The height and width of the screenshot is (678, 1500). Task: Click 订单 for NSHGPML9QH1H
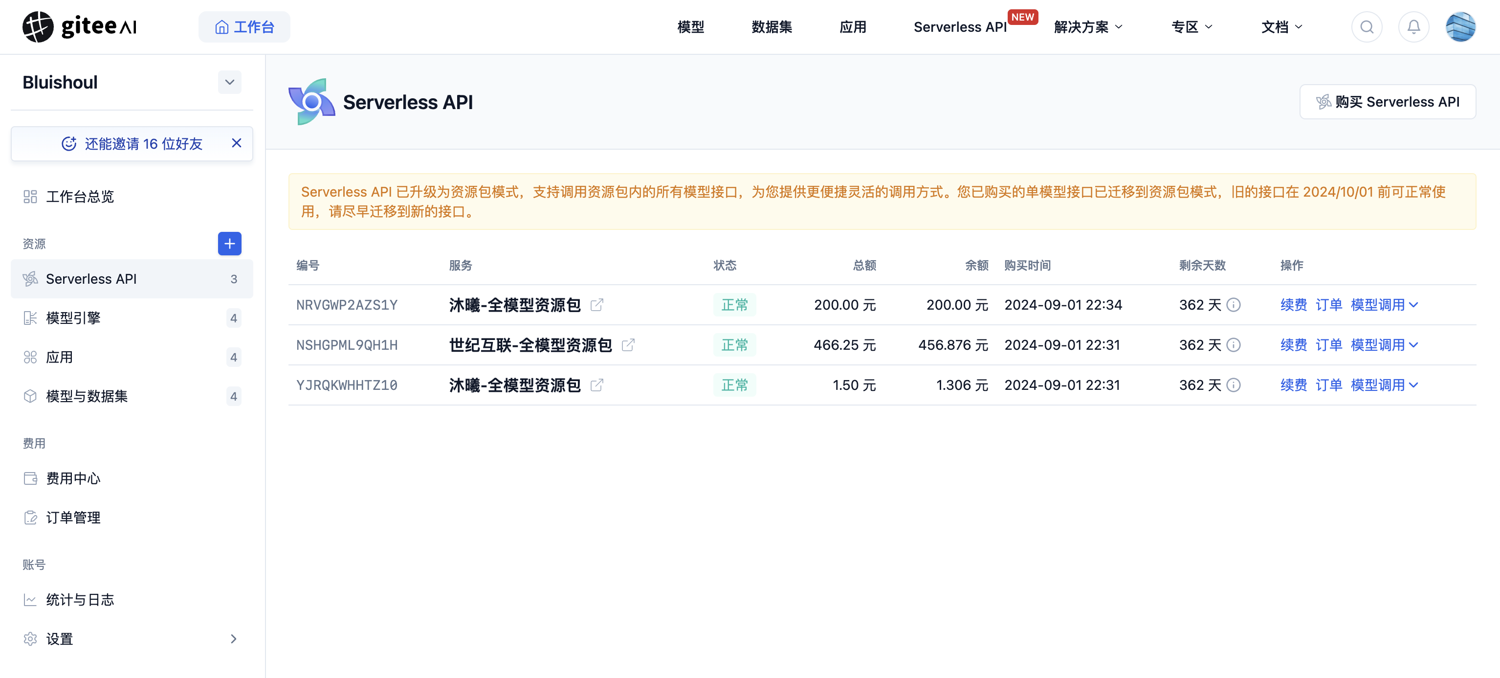1328,345
